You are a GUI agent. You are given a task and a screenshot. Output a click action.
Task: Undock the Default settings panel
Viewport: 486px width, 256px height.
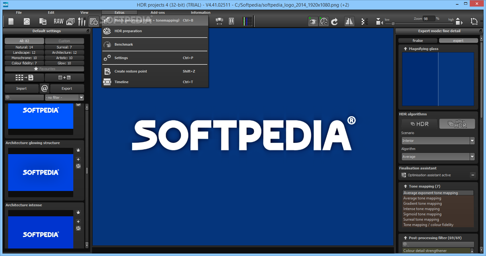[88, 31]
